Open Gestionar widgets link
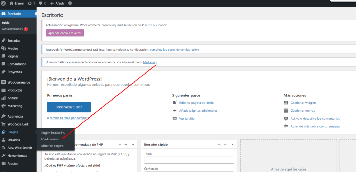The width and height of the screenshot is (356, 172). [x=303, y=103]
